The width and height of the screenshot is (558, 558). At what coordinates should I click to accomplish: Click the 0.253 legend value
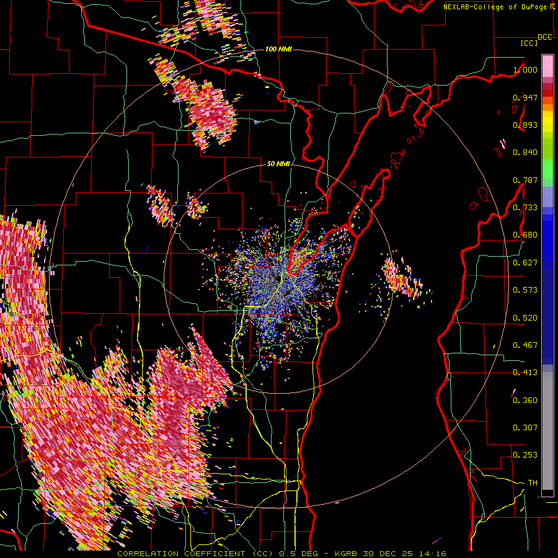525,455
